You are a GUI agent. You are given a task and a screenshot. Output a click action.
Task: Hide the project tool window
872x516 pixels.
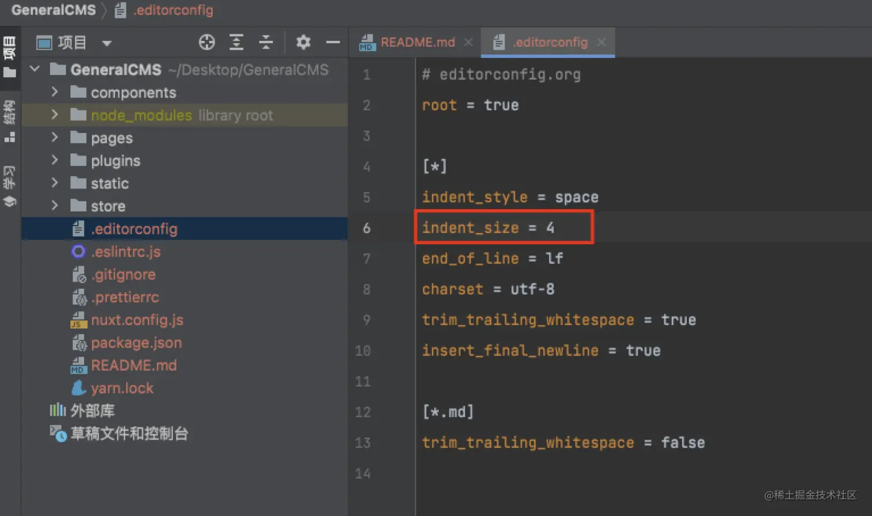(x=333, y=42)
